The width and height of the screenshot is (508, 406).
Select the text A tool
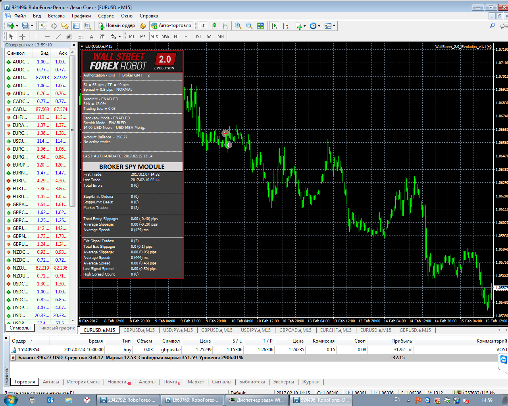pos(91,36)
